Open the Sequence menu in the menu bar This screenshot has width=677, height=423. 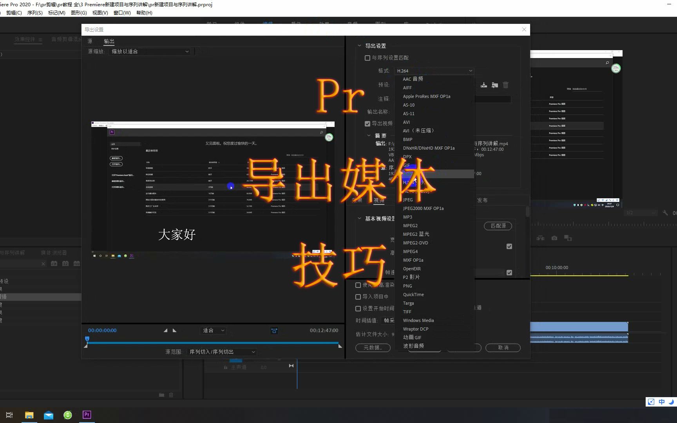point(35,13)
